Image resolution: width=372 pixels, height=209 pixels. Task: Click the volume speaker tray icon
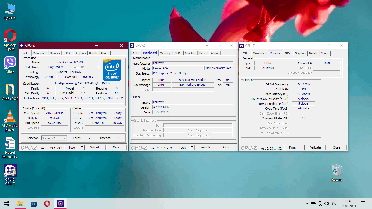pos(327,204)
